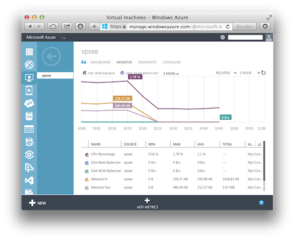295x240 pixels.
Task: Click the Network In total 1008.83 KB cell
Action: click(x=231, y=179)
